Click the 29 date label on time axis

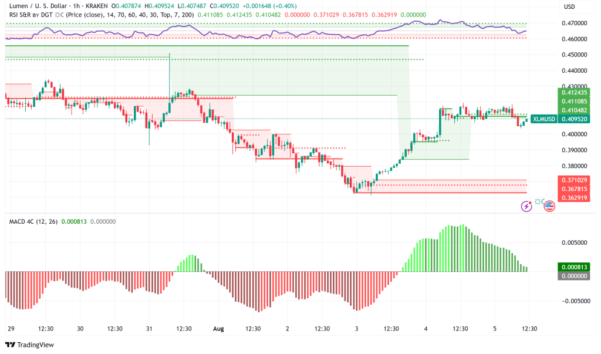11,329
